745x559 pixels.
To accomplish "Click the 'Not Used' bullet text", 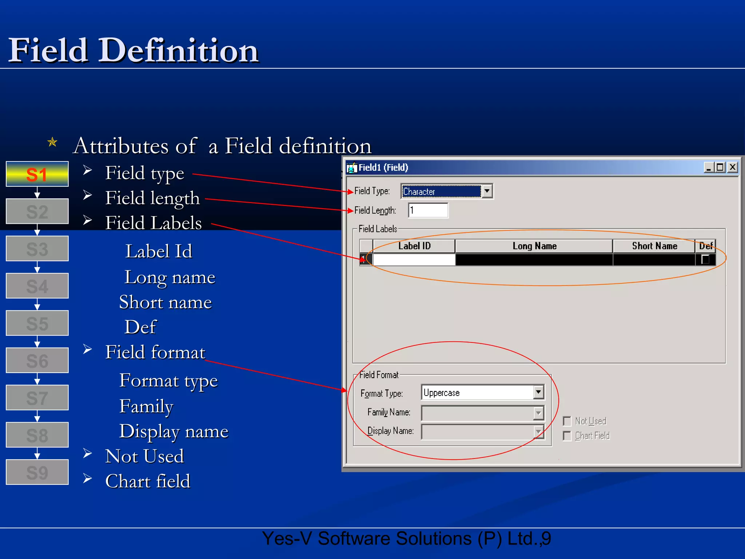I will (x=144, y=456).
